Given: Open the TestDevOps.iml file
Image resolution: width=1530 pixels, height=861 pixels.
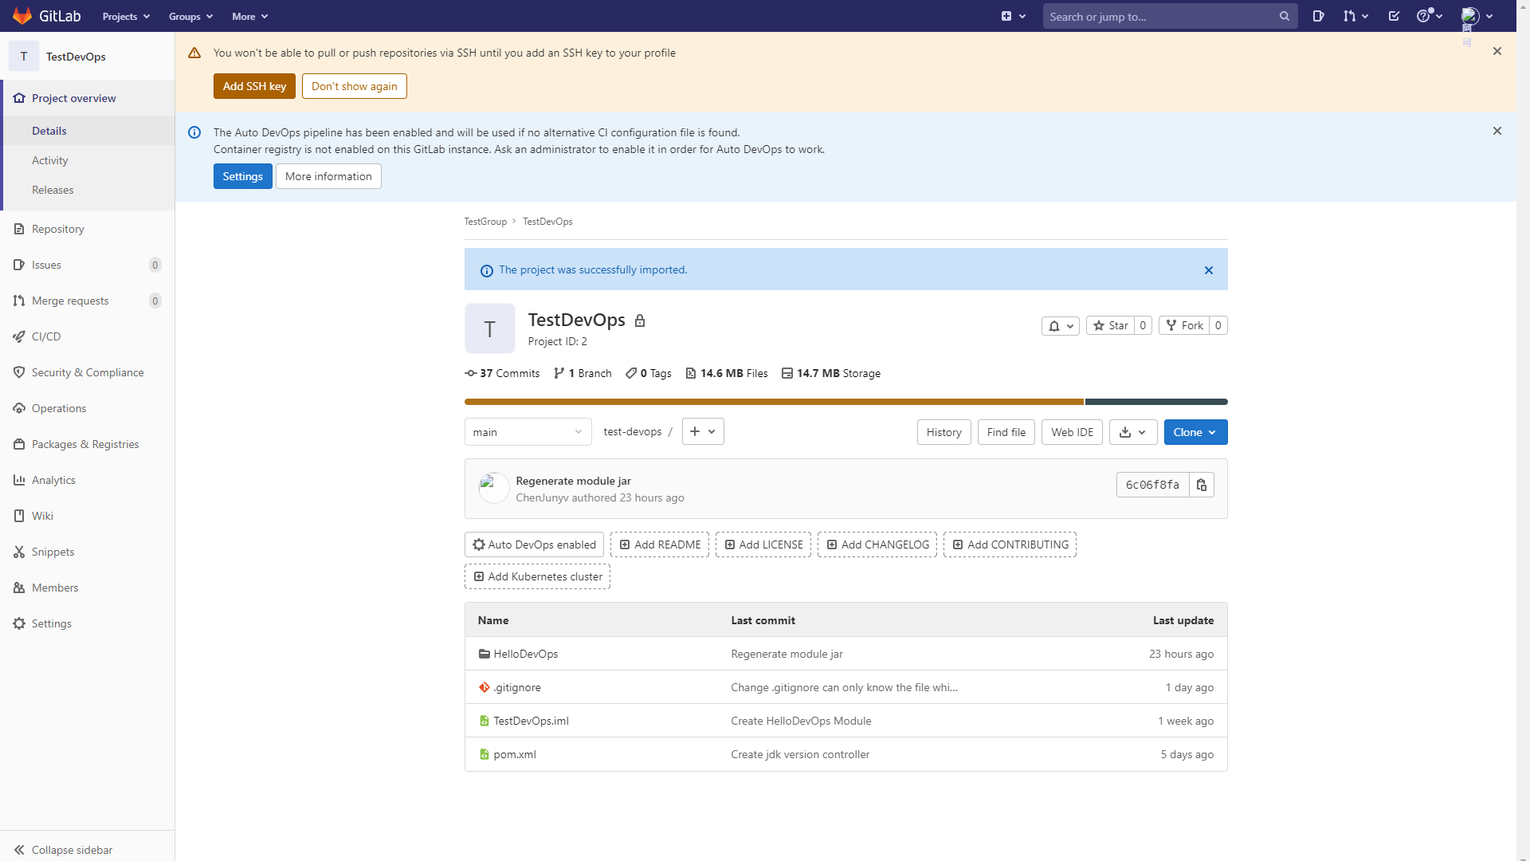Looking at the screenshot, I should [532, 721].
